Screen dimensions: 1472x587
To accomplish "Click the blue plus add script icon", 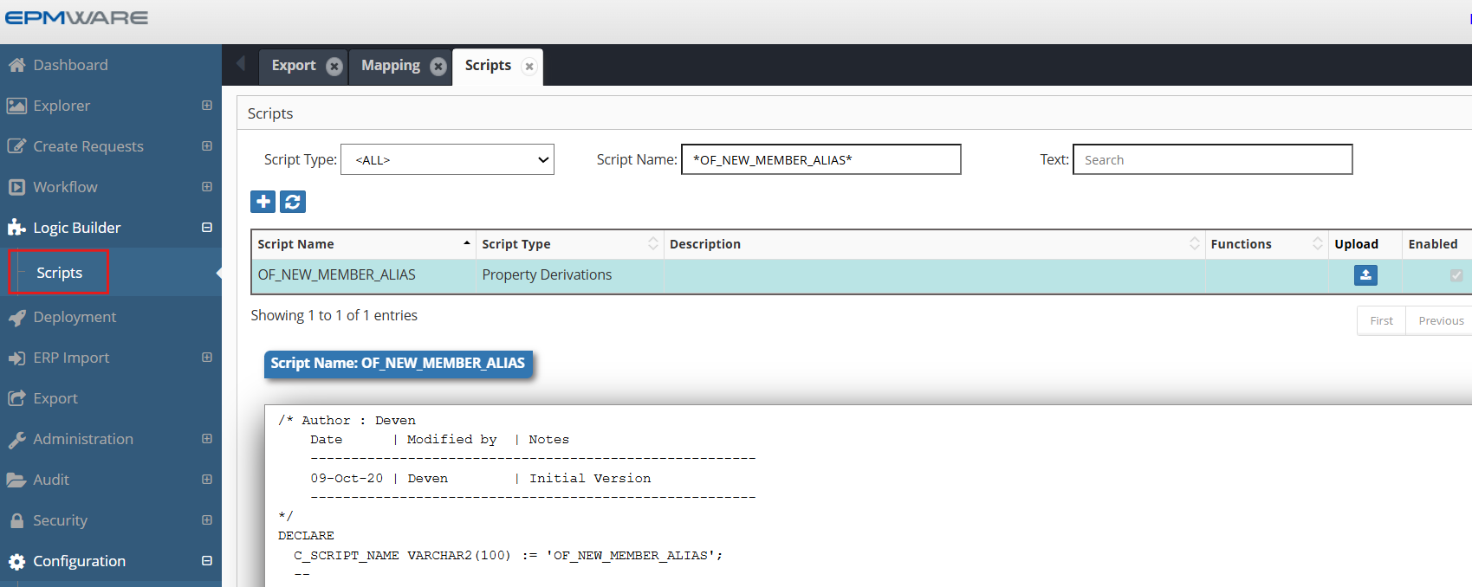I will pyautogui.click(x=263, y=202).
